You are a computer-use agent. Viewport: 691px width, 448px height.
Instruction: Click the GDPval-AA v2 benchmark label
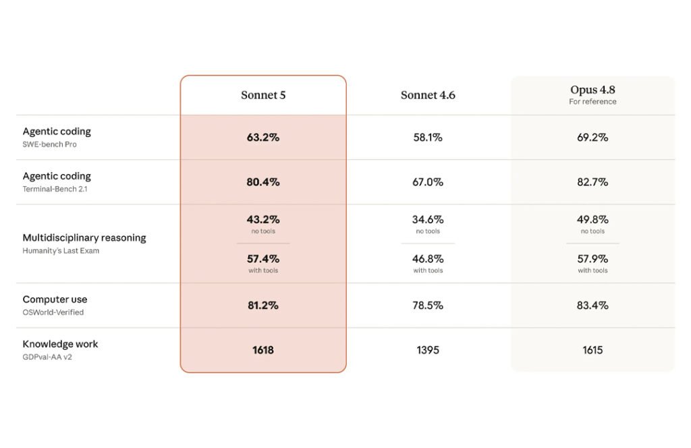pos(47,358)
